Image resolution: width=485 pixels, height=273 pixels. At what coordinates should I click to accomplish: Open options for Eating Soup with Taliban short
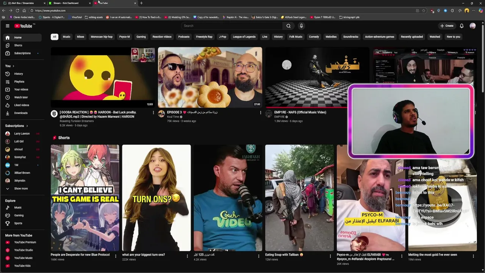[x=330, y=256]
